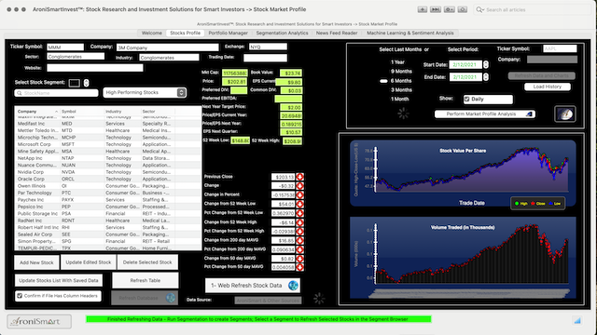
Task: Click Update Stocks List With Saved Data
Action: [59, 280]
